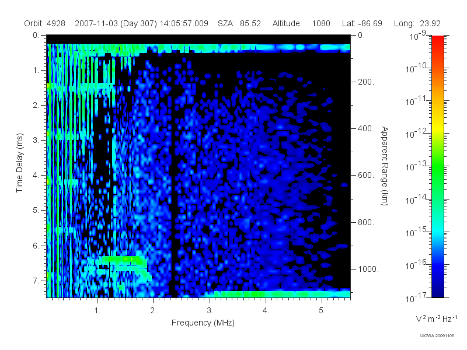Image resolution: width=467 pixels, height=350 pixels.
Task: Click the UIOWA 20091105 credit text
Action: tap(437, 336)
